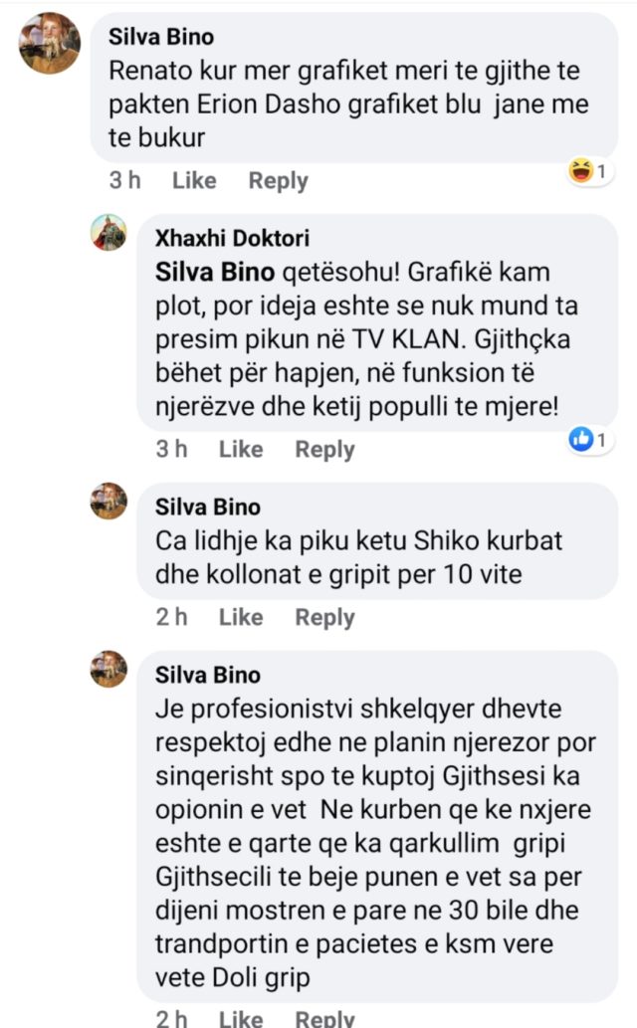Image resolution: width=637 pixels, height=1028 pixels.
Task: Open Silva Bino avatar on 'Je profesionistvi' reply
Action: click(x=108, y=669)
